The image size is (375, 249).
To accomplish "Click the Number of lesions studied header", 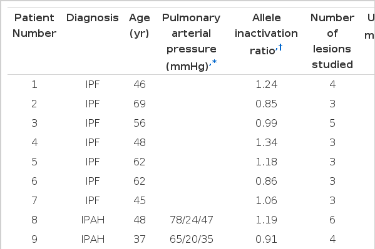I will (x=332, y=41).
